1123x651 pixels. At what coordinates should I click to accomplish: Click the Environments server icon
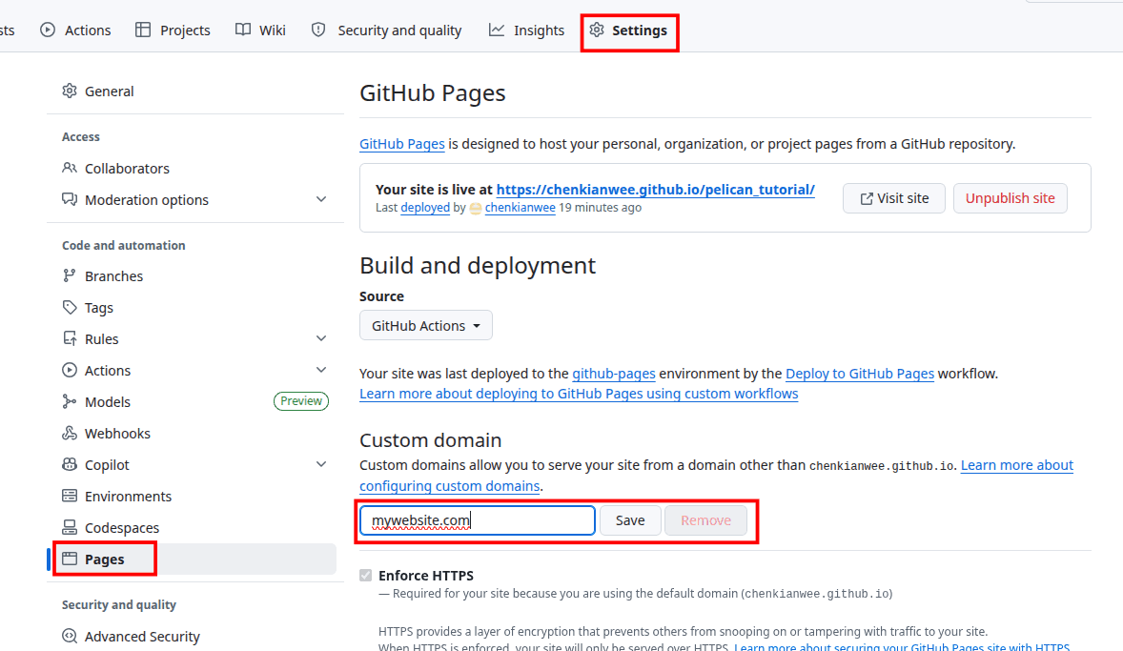pos(70,497)
